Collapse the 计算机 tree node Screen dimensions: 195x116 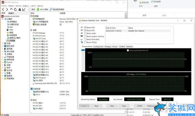(x=2, y=19)
